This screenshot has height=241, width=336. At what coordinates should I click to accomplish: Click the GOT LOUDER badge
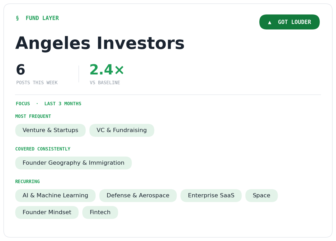(289, 22)
